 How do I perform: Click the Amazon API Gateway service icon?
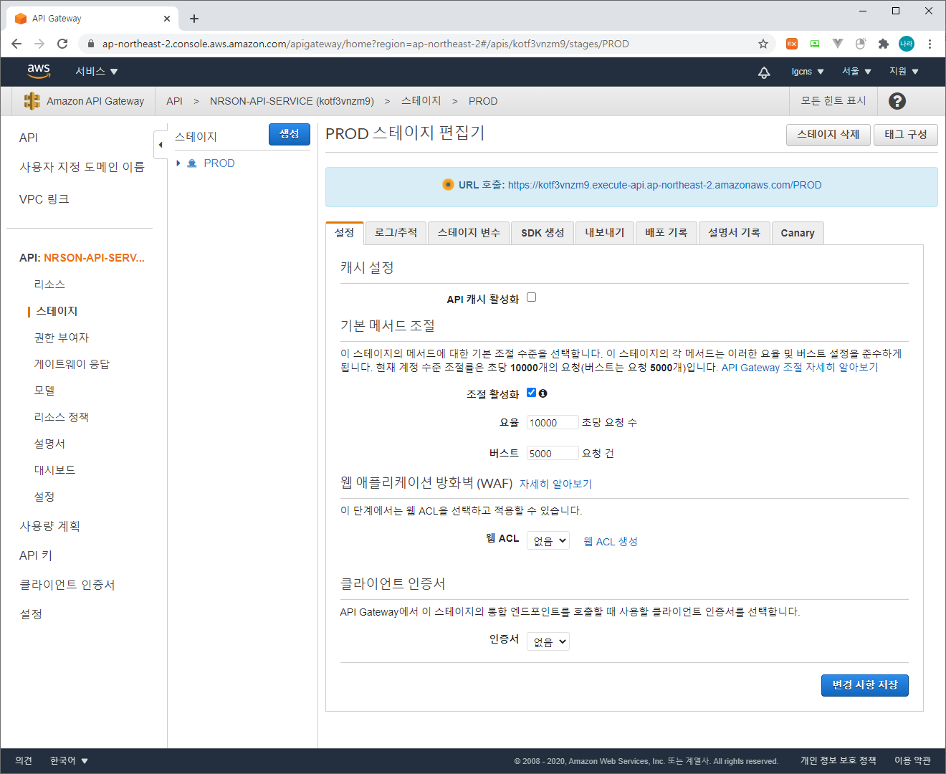(32, 101)
